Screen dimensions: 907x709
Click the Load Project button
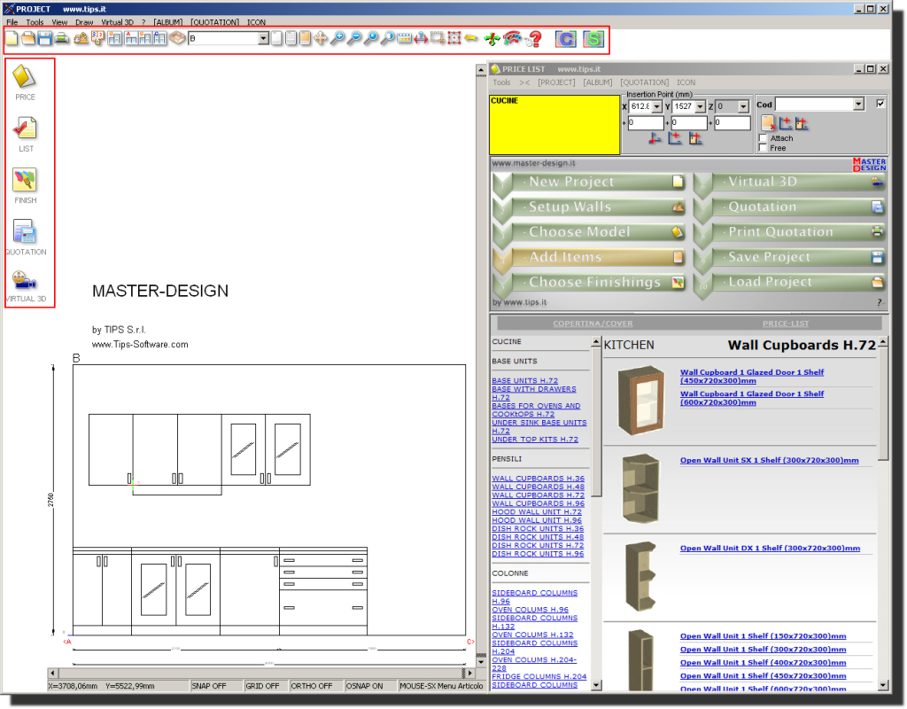[789, 282]
